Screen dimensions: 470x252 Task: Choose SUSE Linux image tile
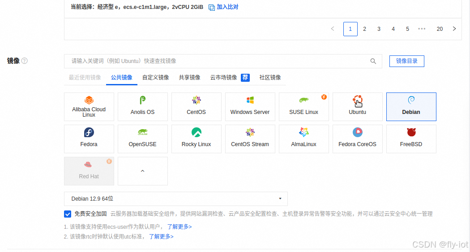point(303,107)
